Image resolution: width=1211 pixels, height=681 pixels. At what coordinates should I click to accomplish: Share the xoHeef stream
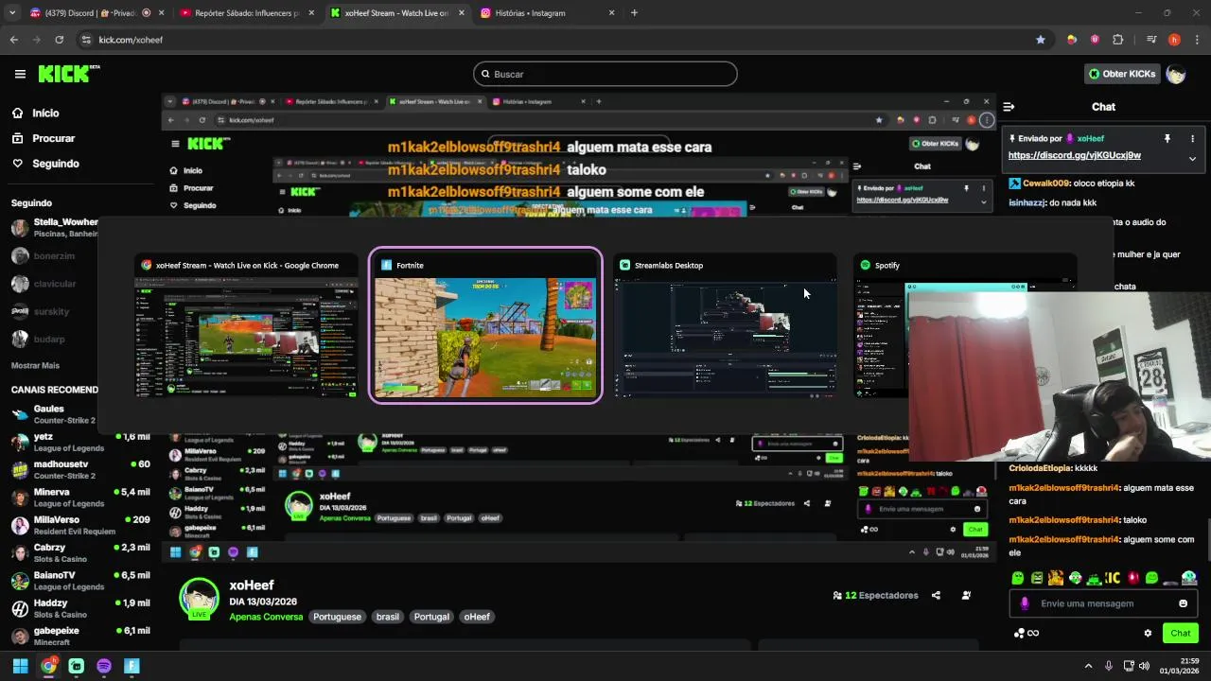coord(936,595)
